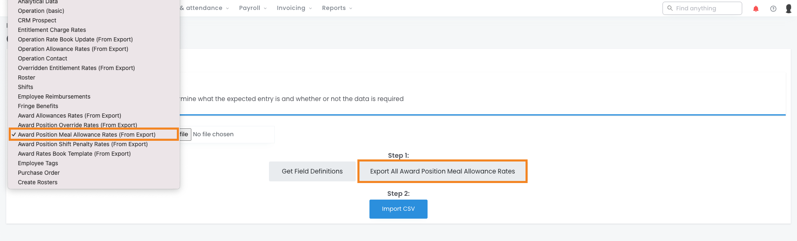Choose the Roster option in list
Image resolution: width=797 pixels, height=241 pixels.
pos(27,77)
